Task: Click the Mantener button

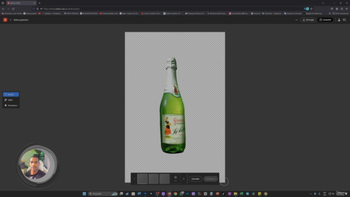Action: click(211, 179)
